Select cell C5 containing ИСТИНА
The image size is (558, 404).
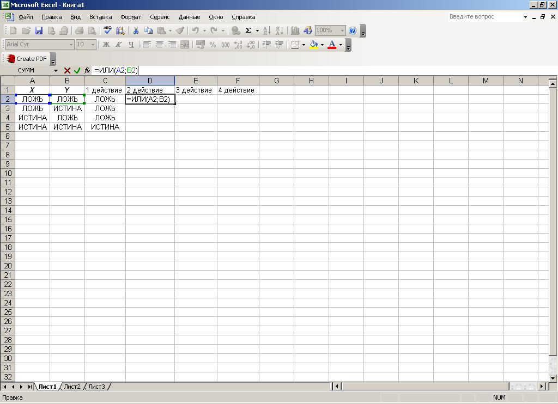(105, 127)
